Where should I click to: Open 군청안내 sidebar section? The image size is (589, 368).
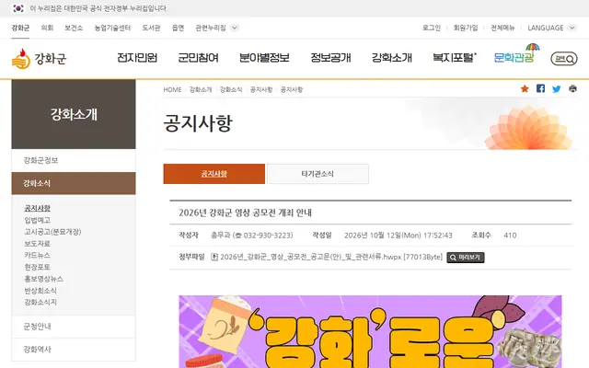pyautogui.click(x=74, y=327)
